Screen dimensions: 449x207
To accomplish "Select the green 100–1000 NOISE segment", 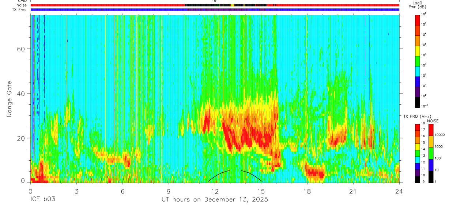I will click(x=431, y=153).
